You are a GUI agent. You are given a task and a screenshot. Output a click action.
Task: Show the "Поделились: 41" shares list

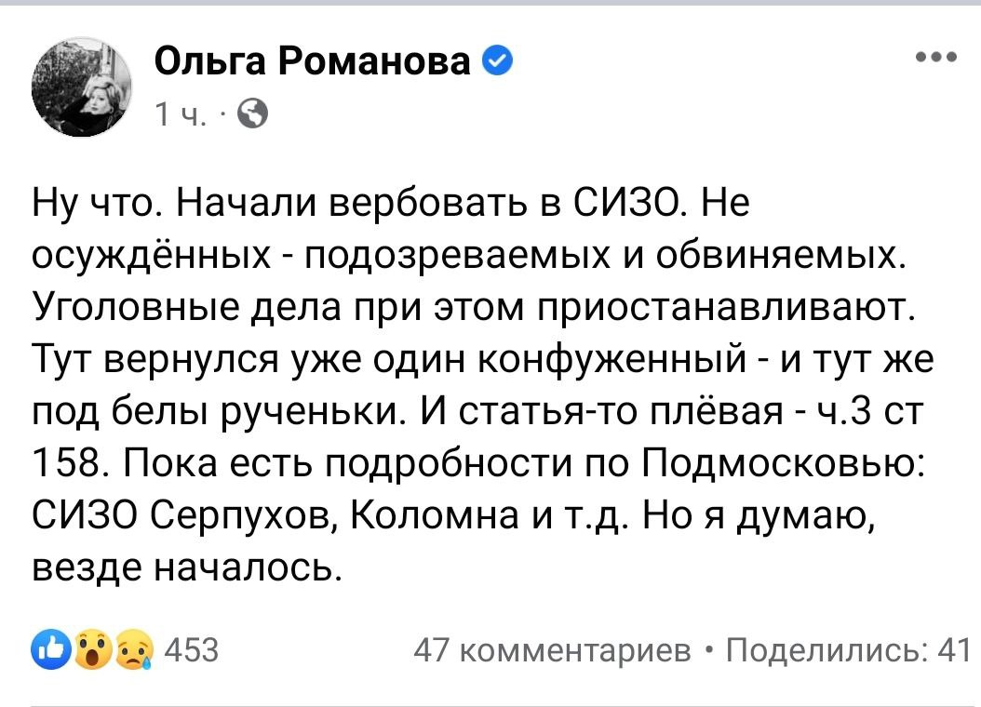pyautogui.click(x=848, y=648)
